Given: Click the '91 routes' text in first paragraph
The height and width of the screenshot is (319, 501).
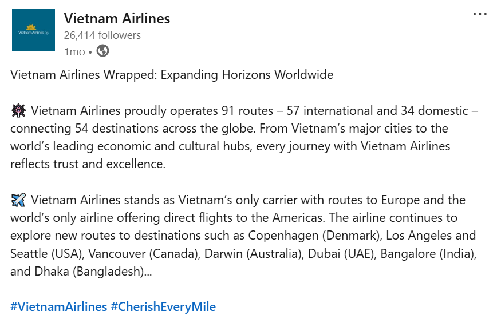Looking at the screenshot, I should tap(247, 111).
